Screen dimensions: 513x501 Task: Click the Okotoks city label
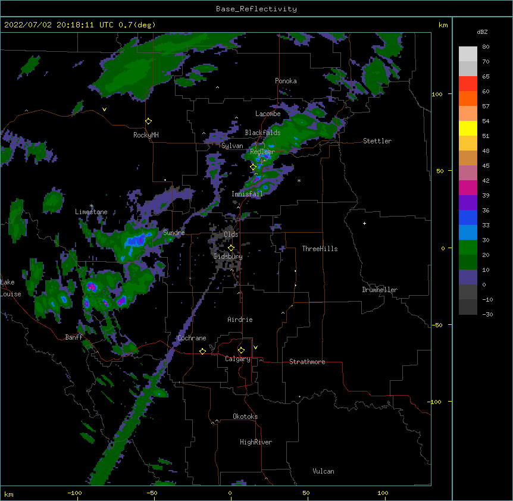click(245, 417)
